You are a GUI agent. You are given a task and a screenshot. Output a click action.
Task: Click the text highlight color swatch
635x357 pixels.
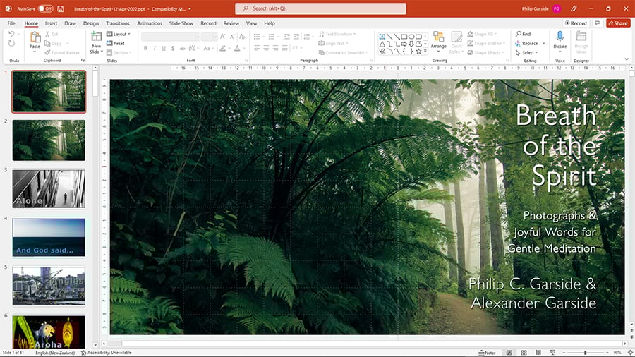222,48
